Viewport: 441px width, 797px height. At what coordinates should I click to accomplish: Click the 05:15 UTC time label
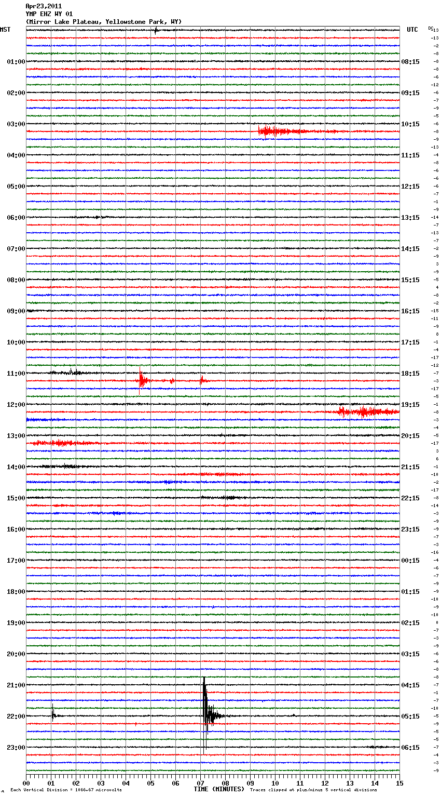[x=410, y=716]
